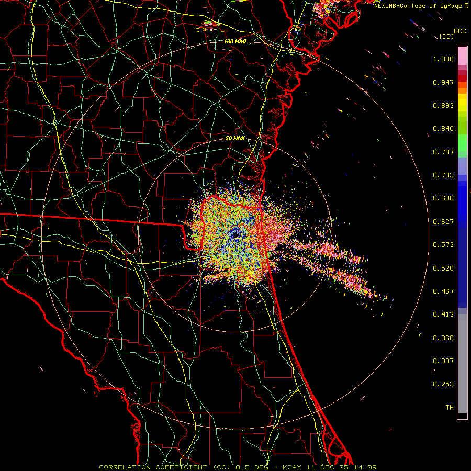
Task: Click the 1.000 scale value
Action: 443,59
